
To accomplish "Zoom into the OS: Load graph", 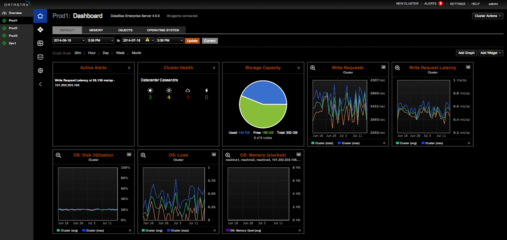I will [x=143, y=155].
